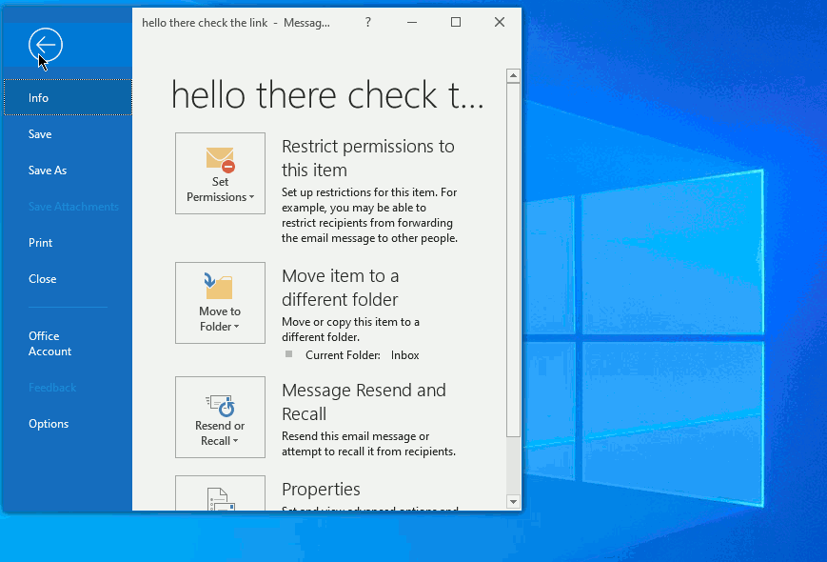This screenshot has width=827, height=562.
Task: Open Outlook Options
Action: click(x=48, y=423)
